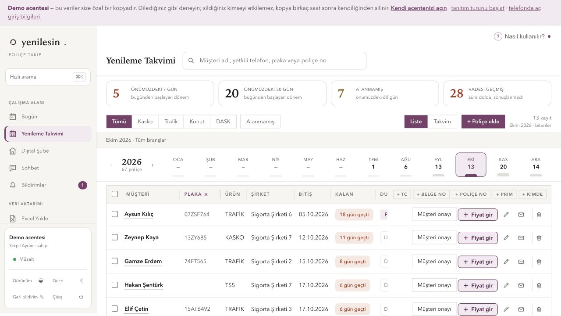561x316 pixels.
Task: Delete Gamze Erdem's policy with the trash icon
Action: (x=539, y=262)
